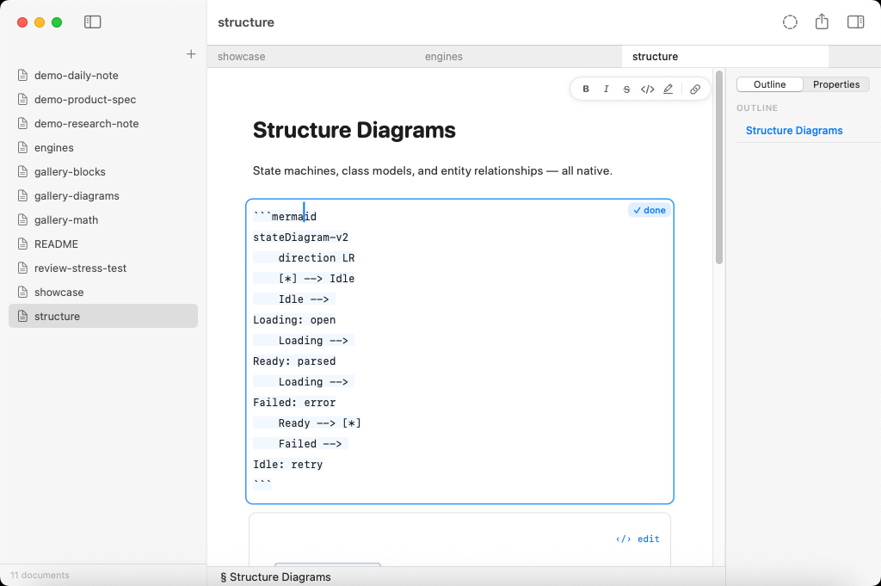This screenshot has height=586, width=881.
Task: Open demo-product-spec document
Action: (x=103, y=100)
